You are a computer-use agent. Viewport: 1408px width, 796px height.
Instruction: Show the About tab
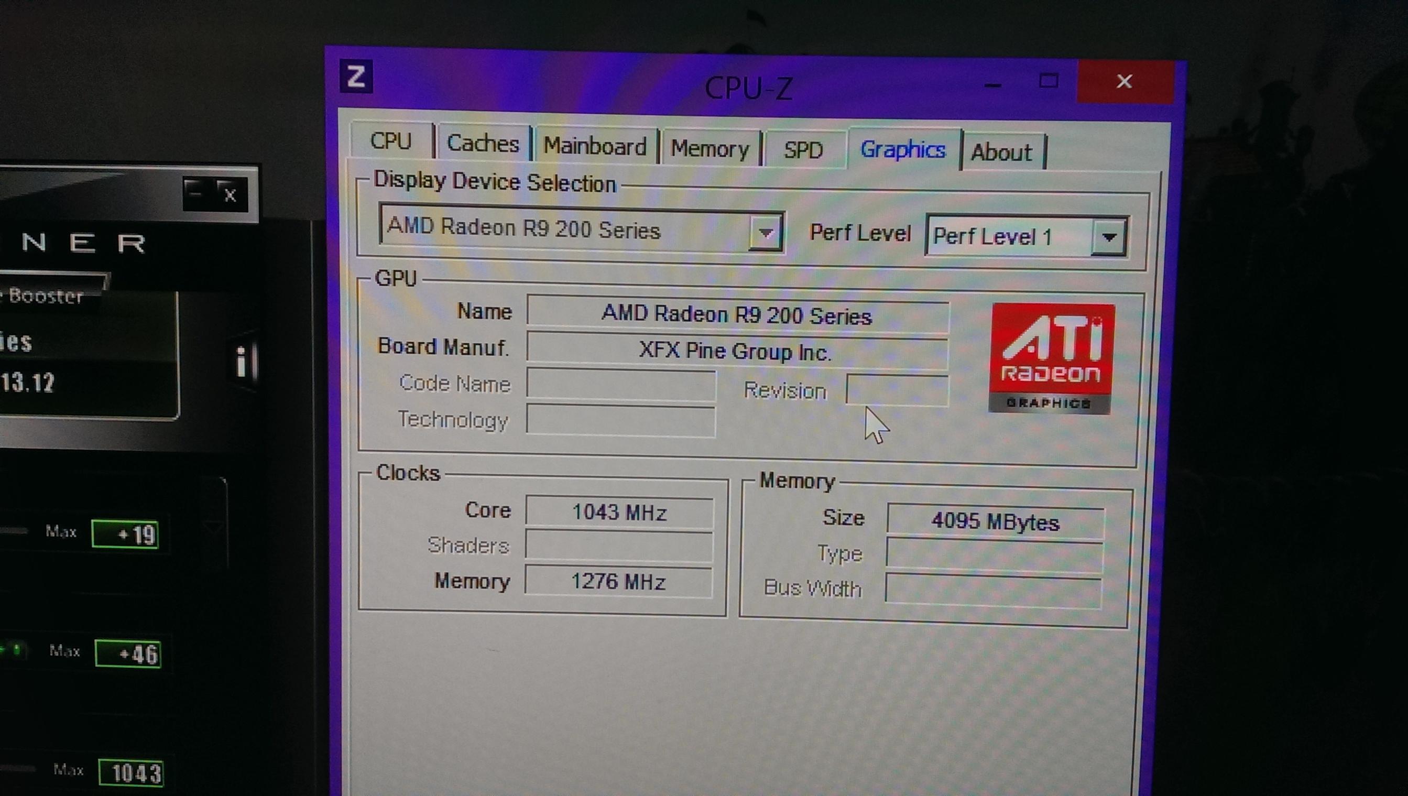[x=1001, y=152]
